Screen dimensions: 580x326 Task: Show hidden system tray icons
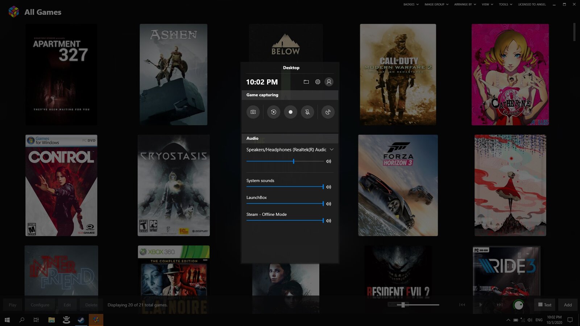point(508,320)
